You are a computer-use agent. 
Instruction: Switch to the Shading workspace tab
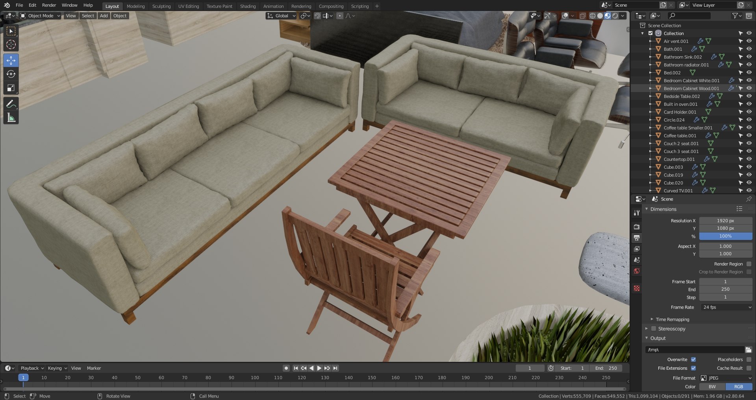[248, 6]
